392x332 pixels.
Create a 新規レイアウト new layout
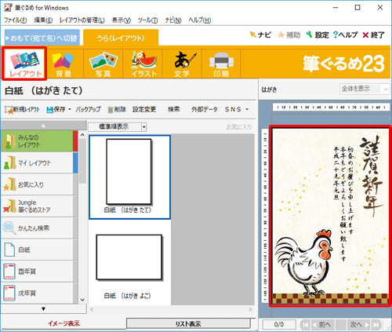(x=22, y=110)
